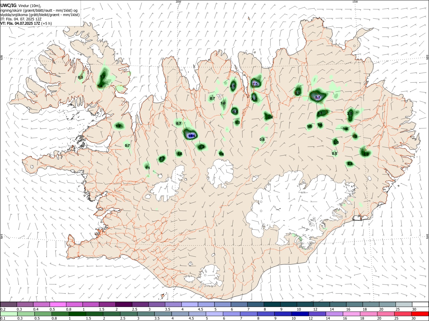
Task: Select the 1.0 precipitation label
Action: point(223,103)
